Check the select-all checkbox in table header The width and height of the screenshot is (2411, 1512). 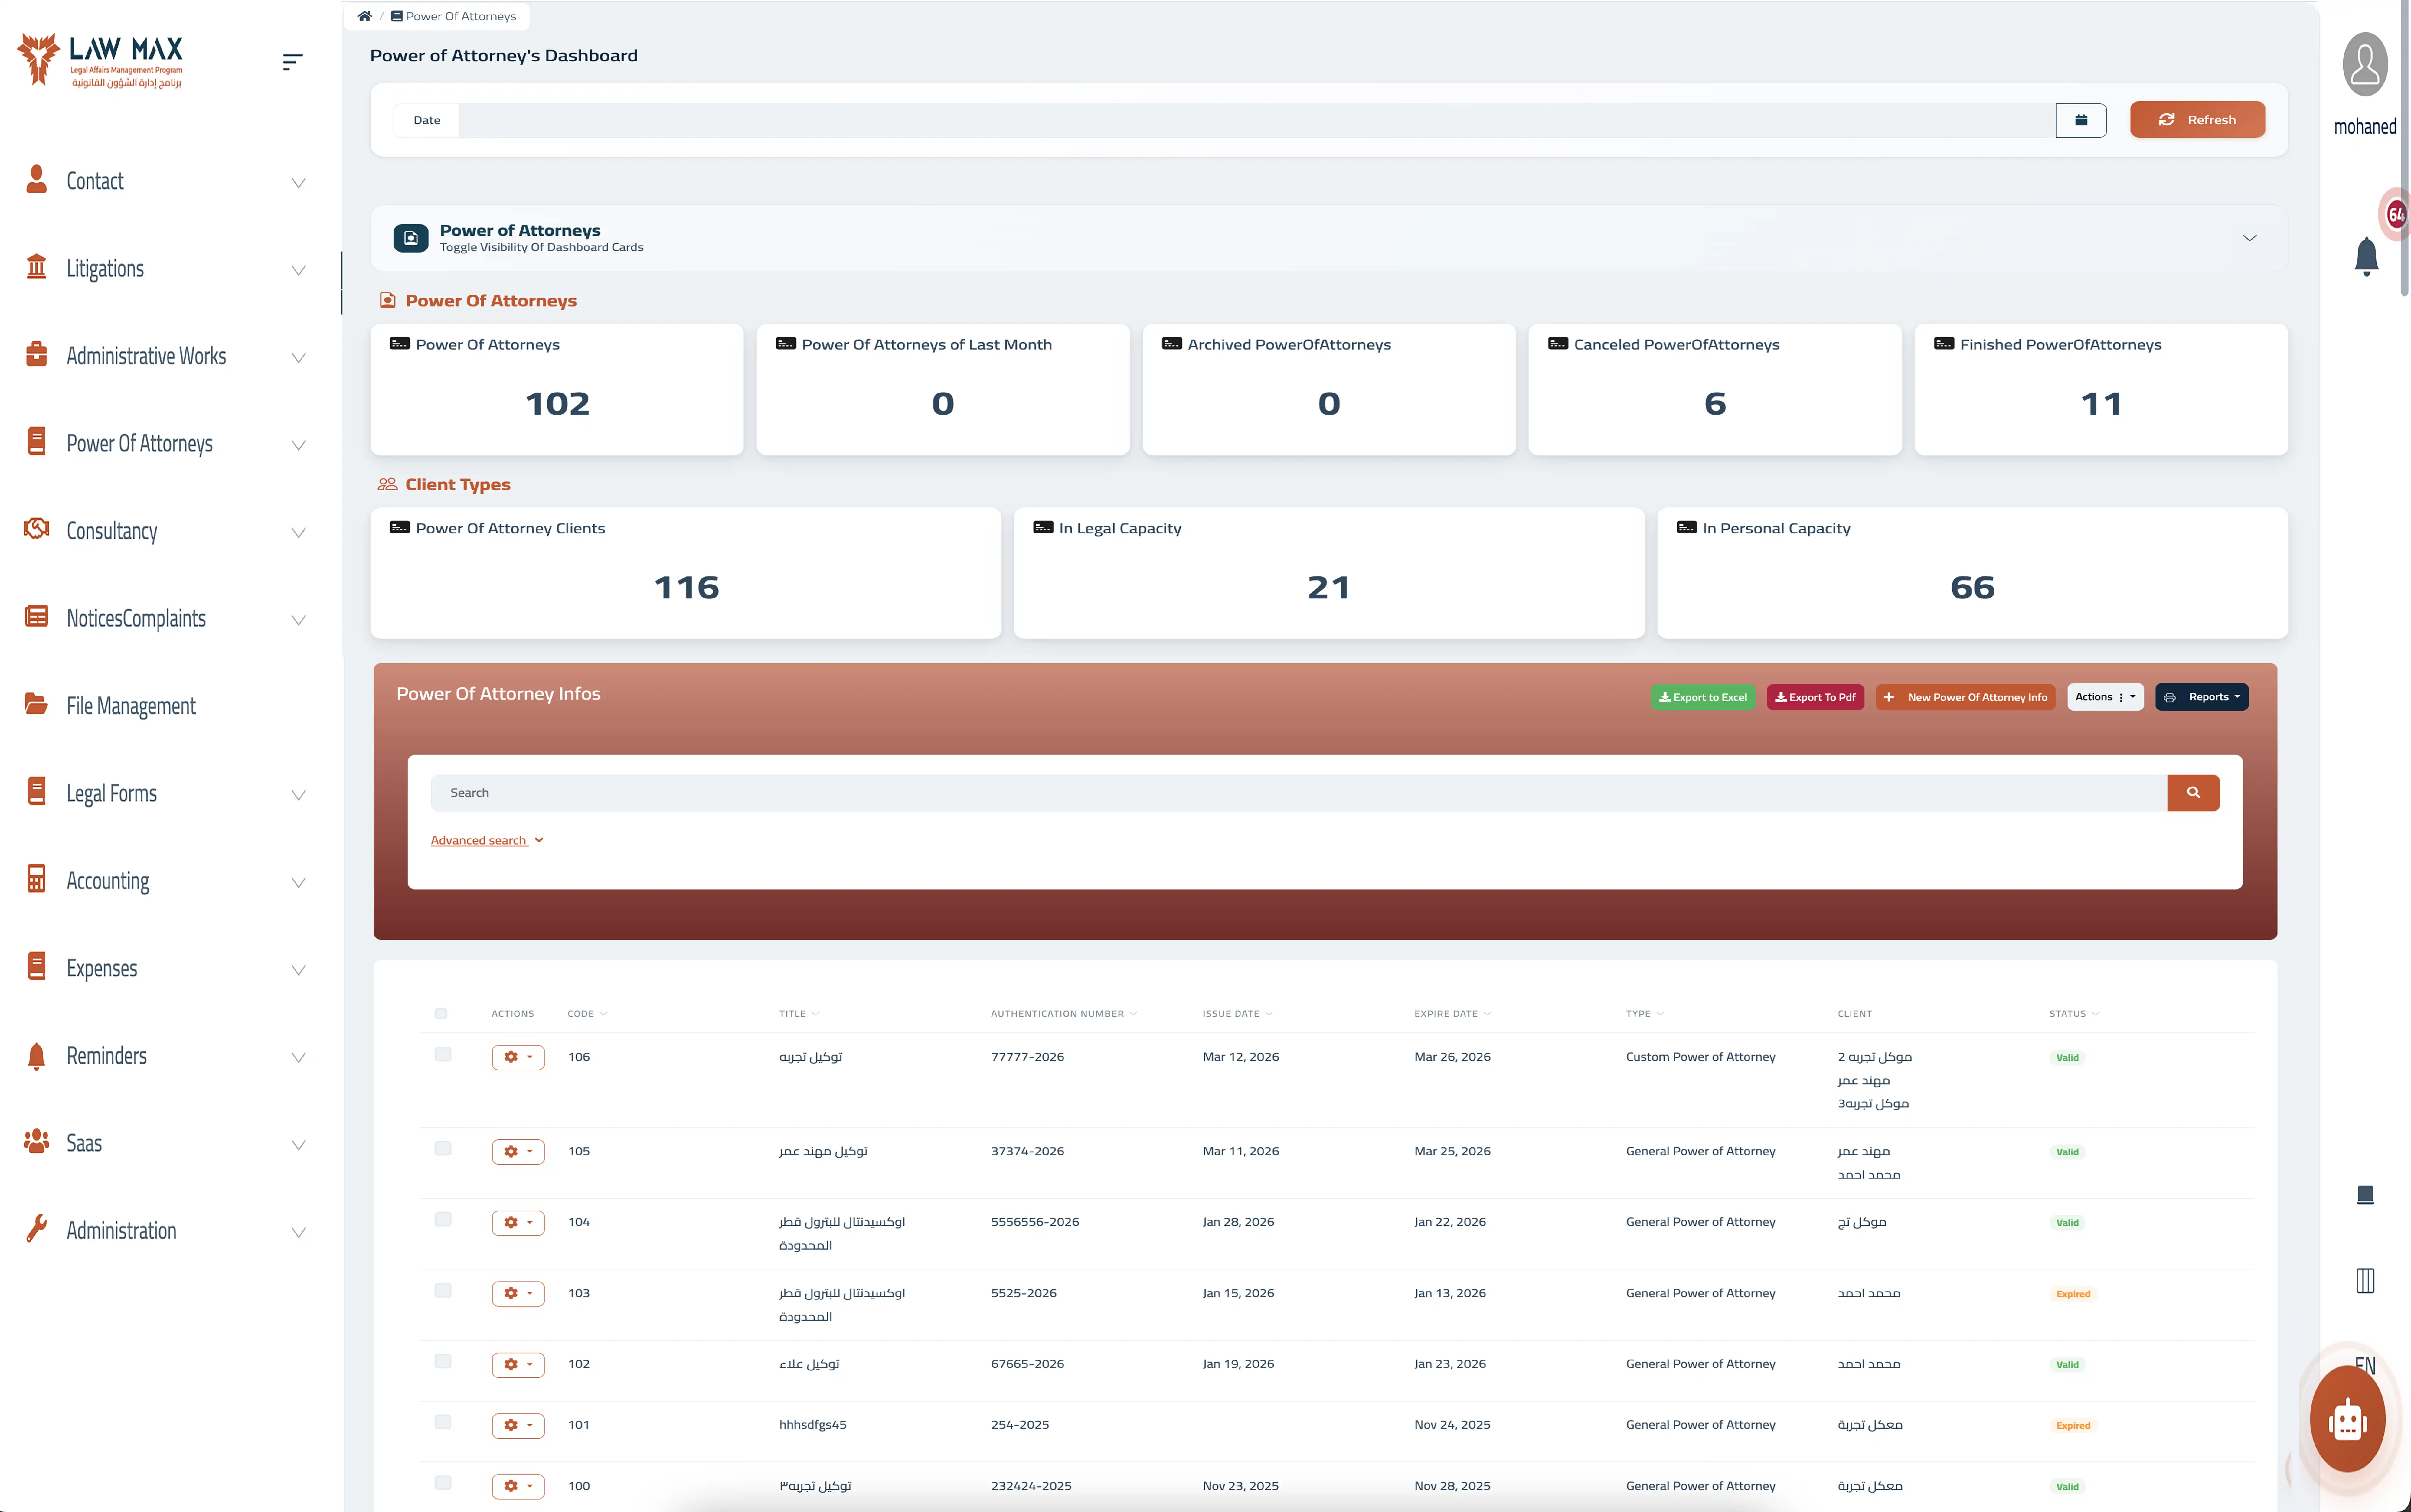[441, 1014]
